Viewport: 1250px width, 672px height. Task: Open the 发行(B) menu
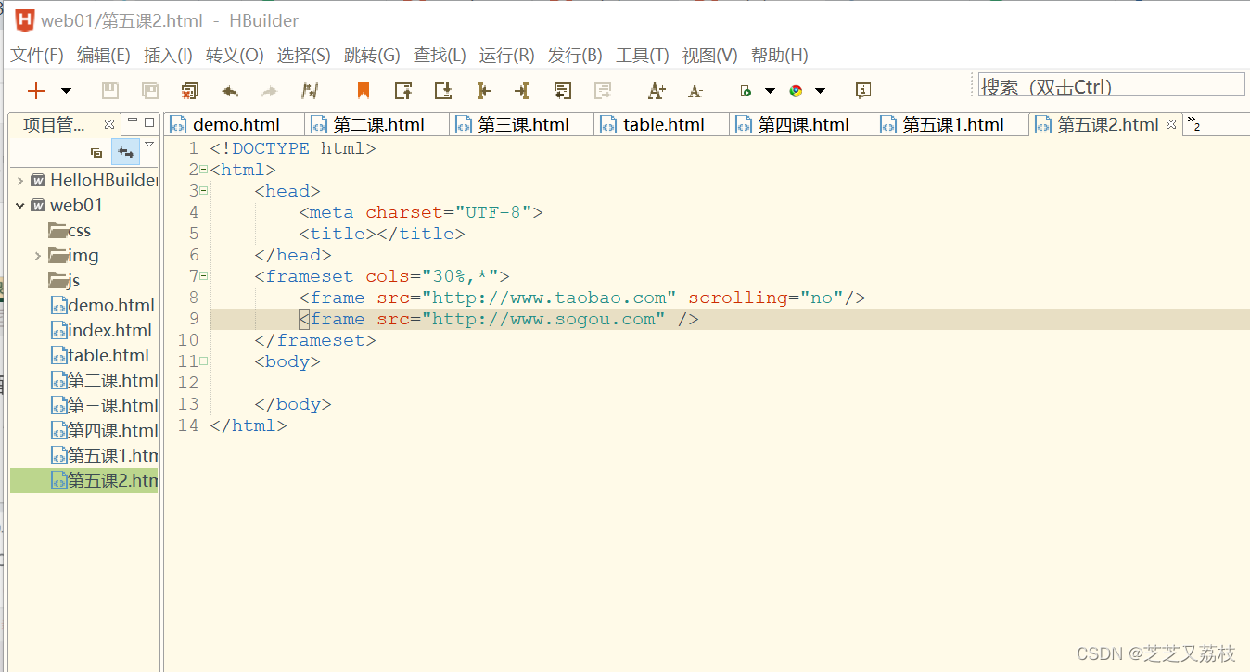[x=575, y=56]
